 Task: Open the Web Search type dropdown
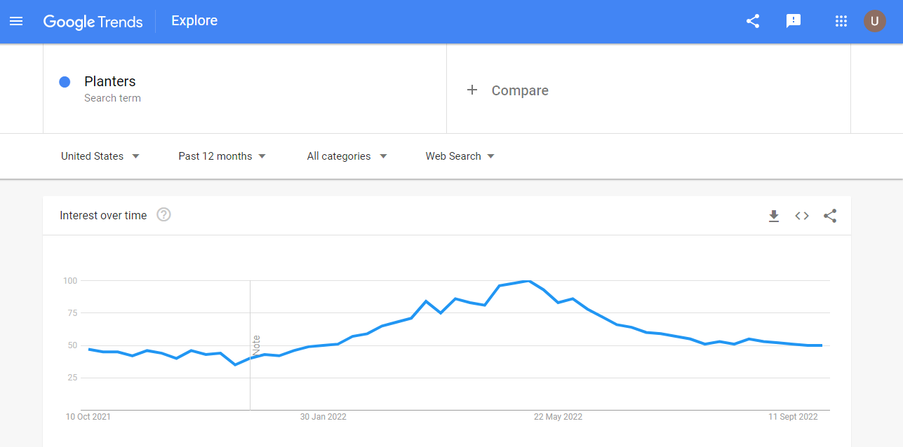click(460, 156)
